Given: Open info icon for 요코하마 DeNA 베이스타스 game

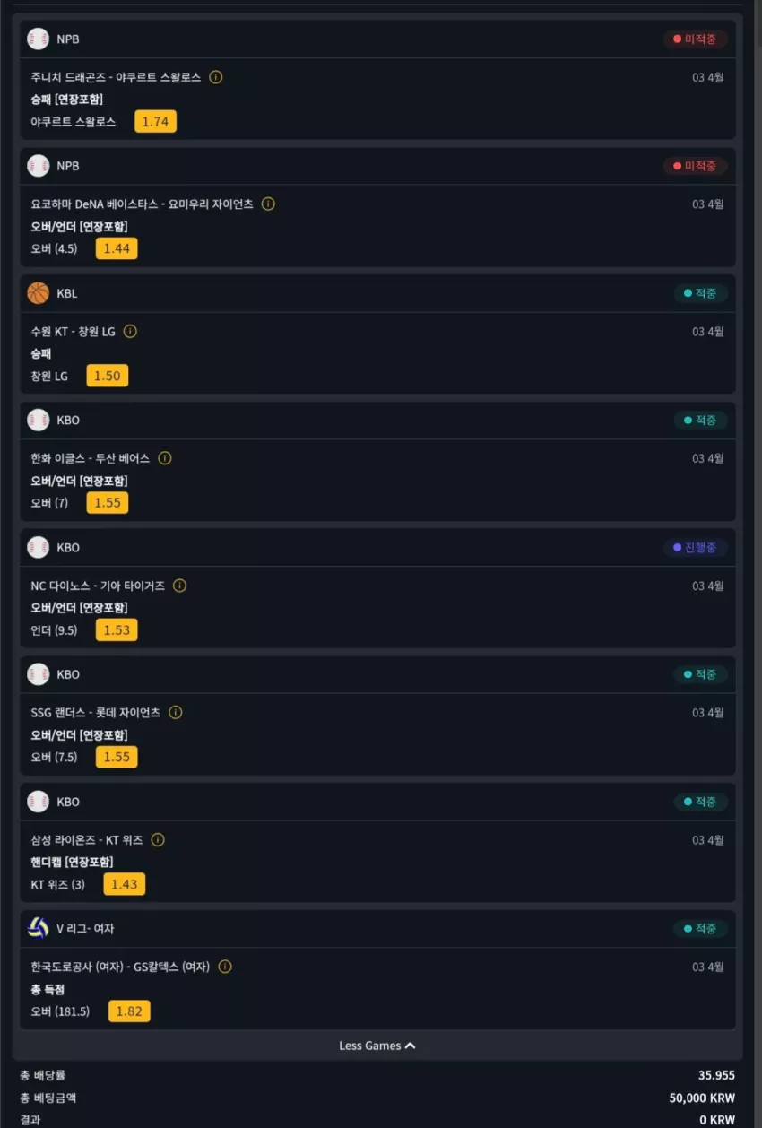Looking at the screenshot, I should [268, 204].
